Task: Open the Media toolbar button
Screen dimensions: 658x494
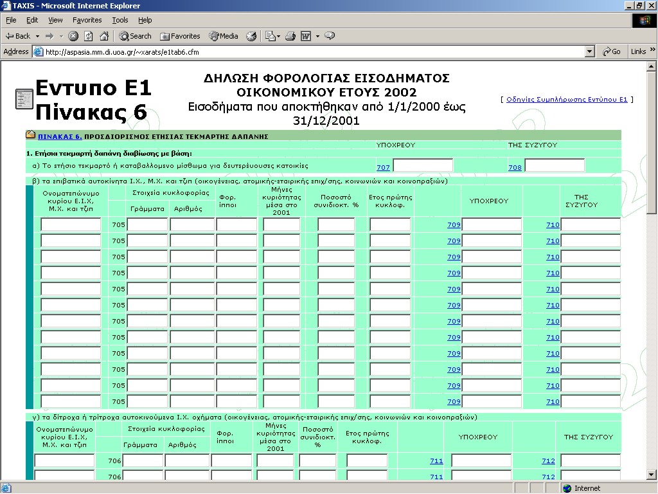Action: [x=224, y=36]
